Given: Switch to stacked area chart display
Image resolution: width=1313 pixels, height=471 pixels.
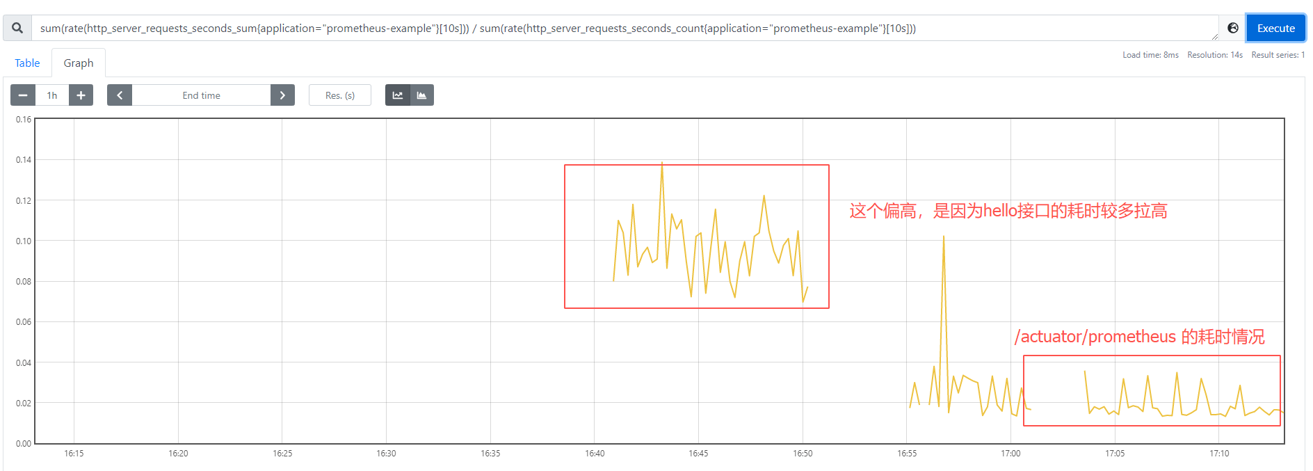Looking at the screenshot, I should (422, 95).
